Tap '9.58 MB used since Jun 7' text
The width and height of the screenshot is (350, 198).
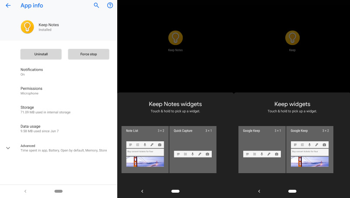click(x=39, y=131)
